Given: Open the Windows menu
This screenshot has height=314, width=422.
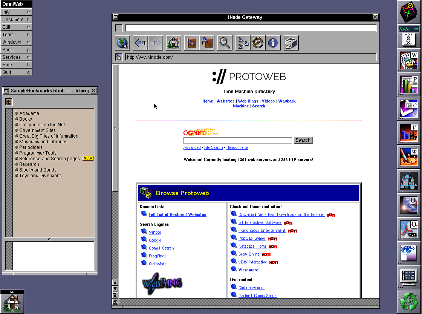Looking at the screenshot, I should (16, 42).
